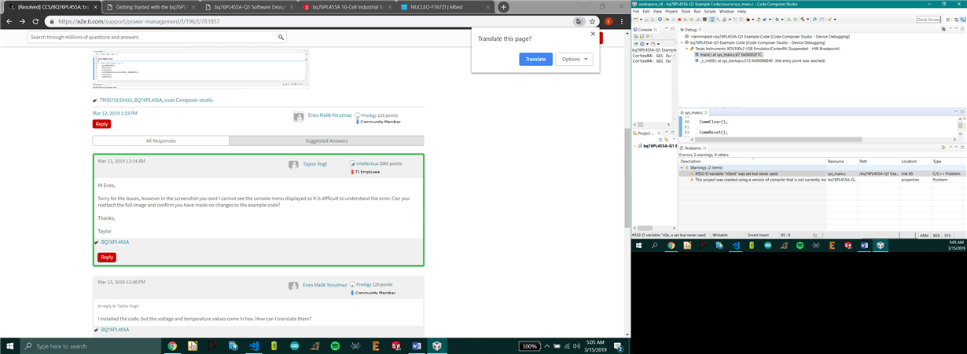This screenshot has width=967, height=354.
Task: Open the CCS Project menu
Action: click(x=671, y=12)
